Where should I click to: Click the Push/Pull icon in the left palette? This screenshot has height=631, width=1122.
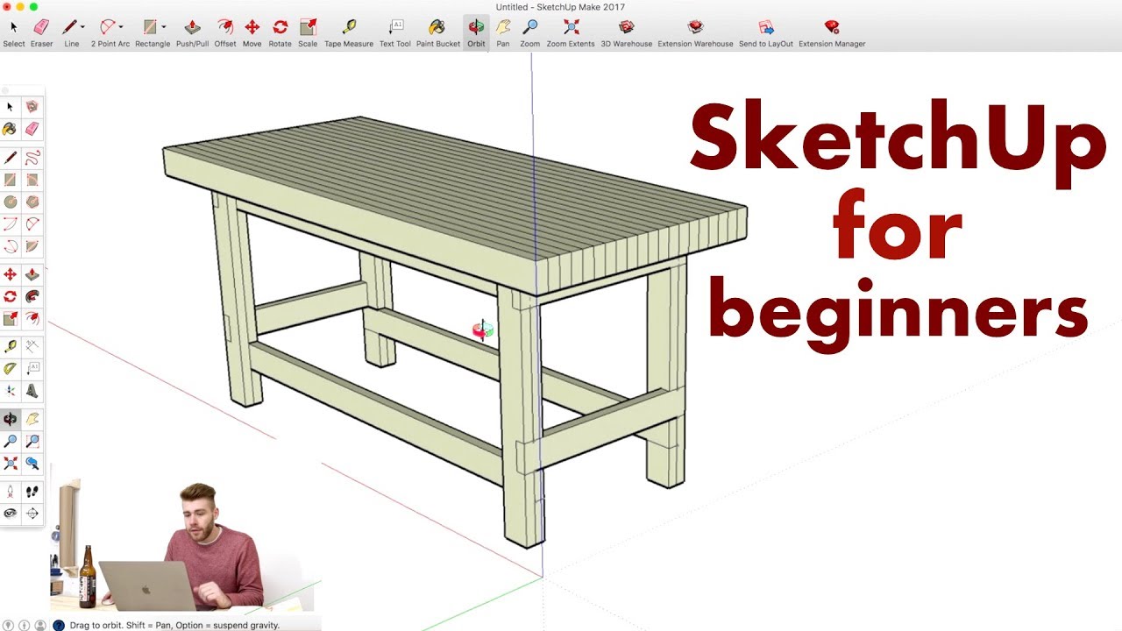pyautogui.click(x=32, y=274)
